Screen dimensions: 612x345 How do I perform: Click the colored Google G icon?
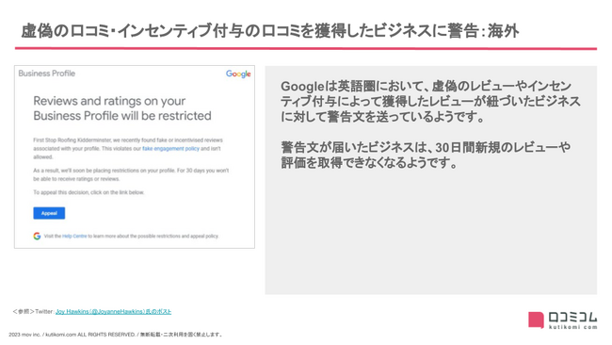tap(37, 236)
